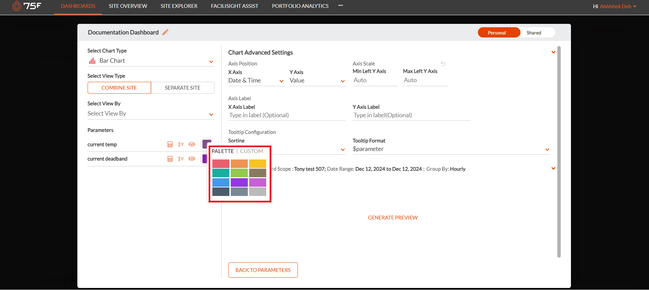This screenshot has height=290, width=649.
Task: Go to FACILISIGHT ASSIST tab
Action: pyautogui.click(x=235, y=6)
